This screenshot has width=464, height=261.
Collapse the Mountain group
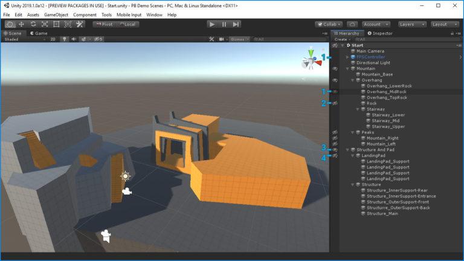[347, 69]
